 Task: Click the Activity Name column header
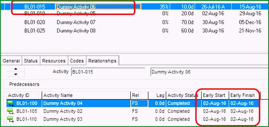tap(86, 95)
